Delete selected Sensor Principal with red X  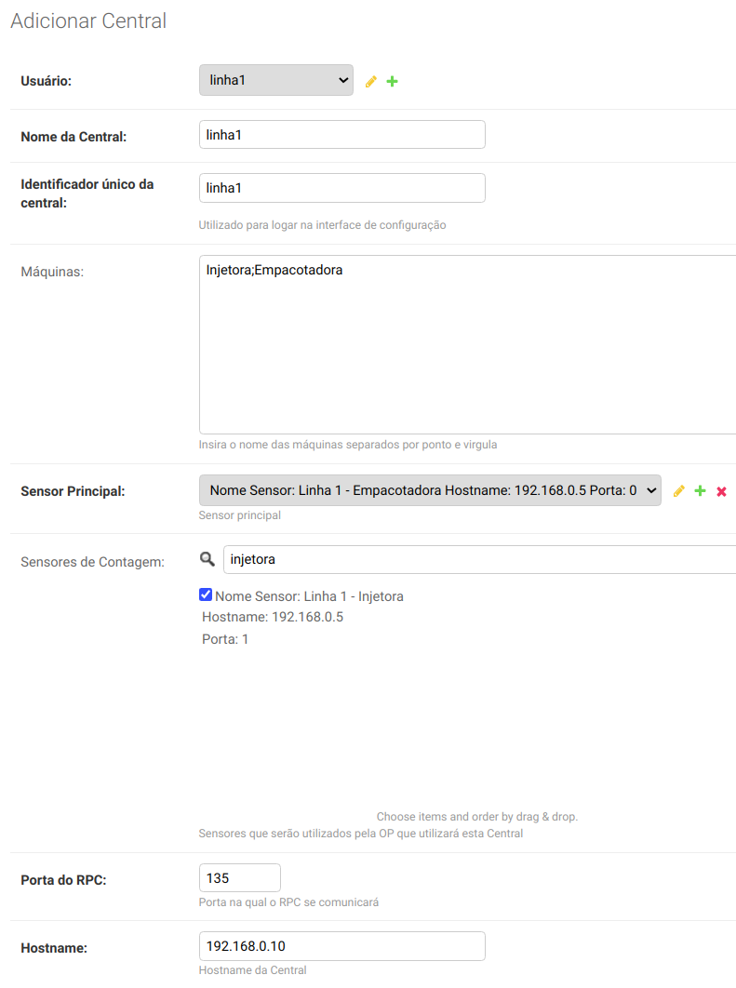[x=721, y=491]
